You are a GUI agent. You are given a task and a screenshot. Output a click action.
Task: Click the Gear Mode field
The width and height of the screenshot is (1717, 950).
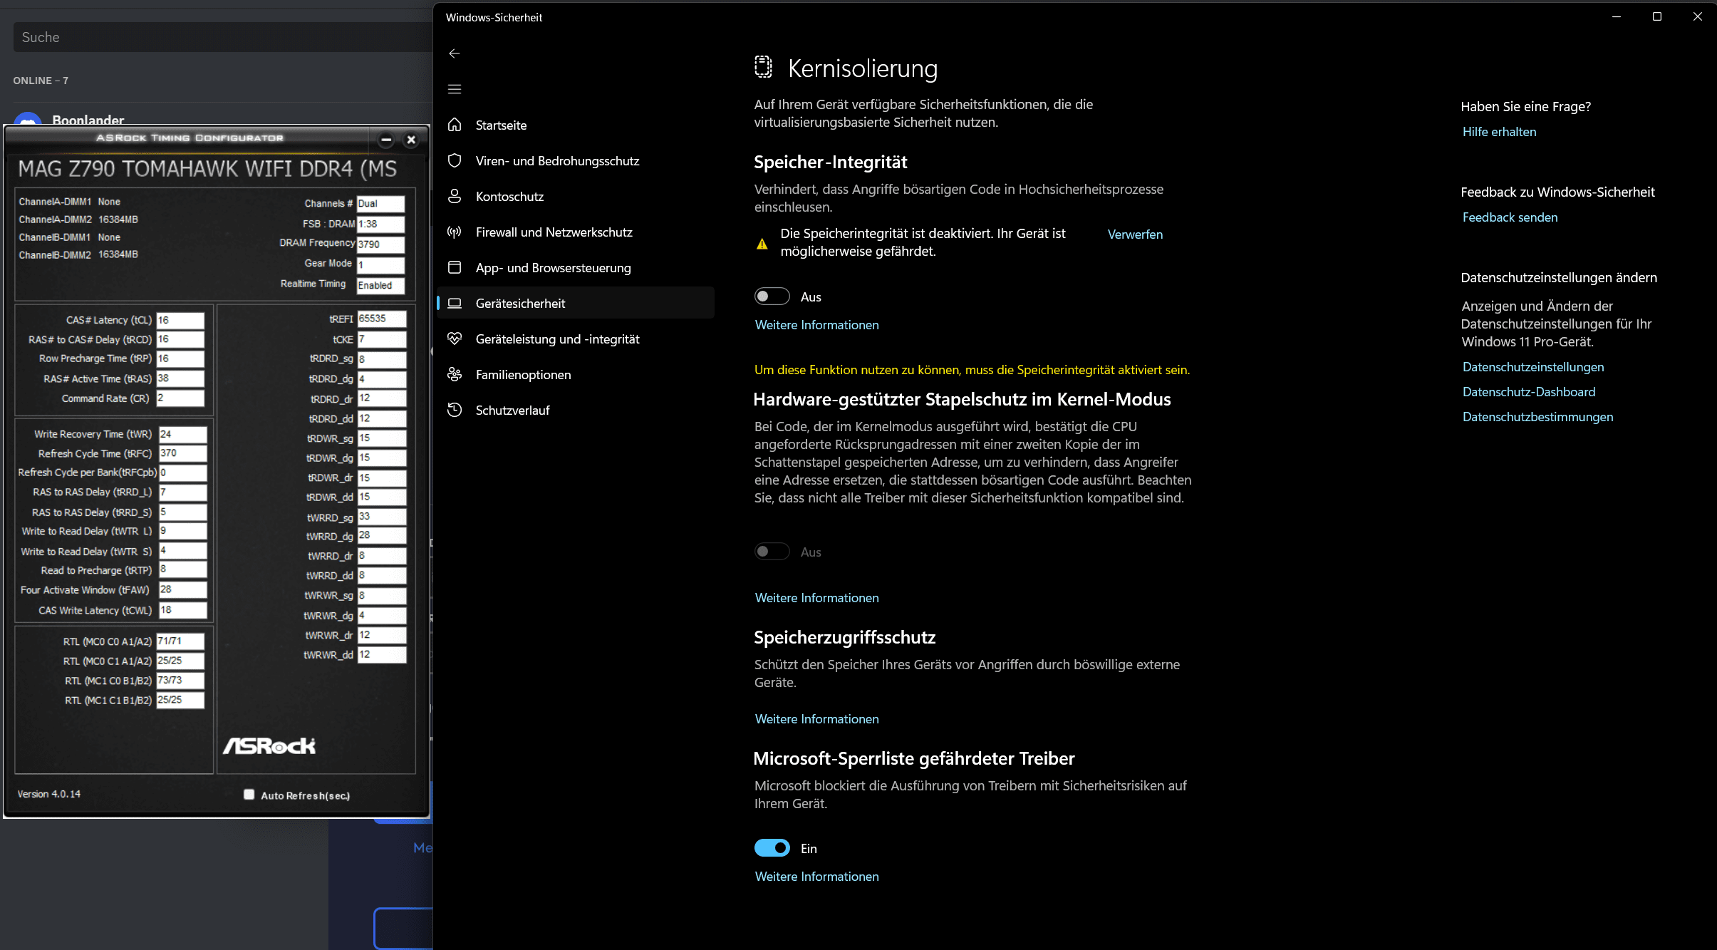coord(380,265)
